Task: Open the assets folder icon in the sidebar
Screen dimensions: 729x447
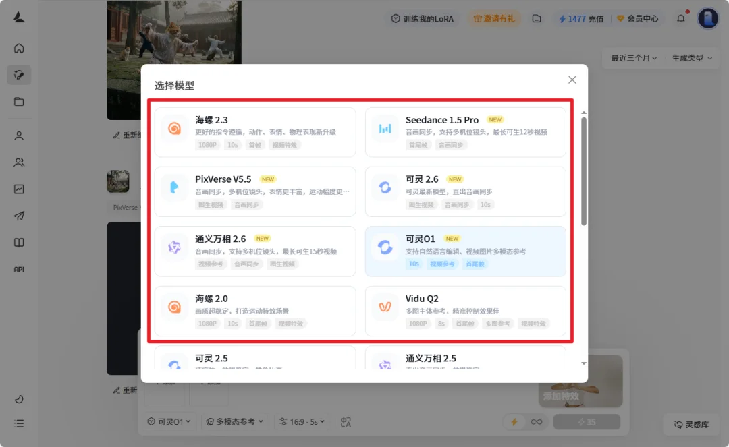Action: (x=18, y=102)
